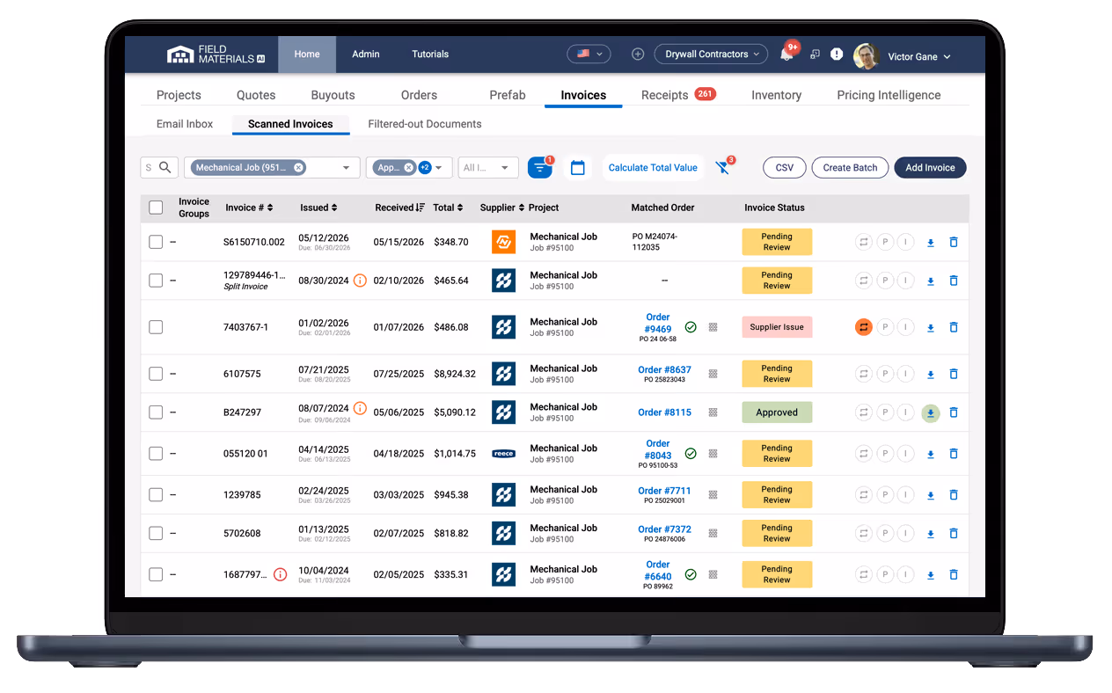Click the plus circle icon in header
Screen dimensions: 1112x693
(x=638, y=55)
